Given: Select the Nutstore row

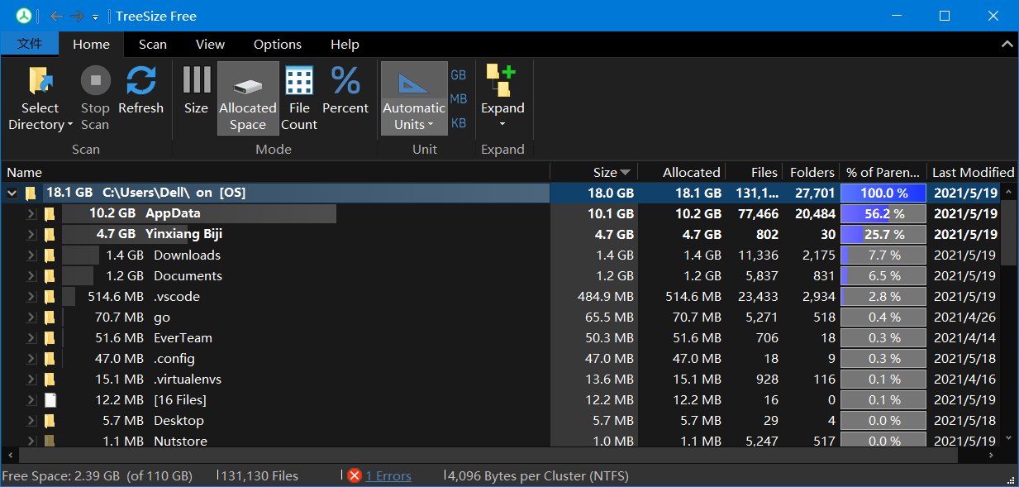Looking at the screenshot, I should click(x=501, y=441).
